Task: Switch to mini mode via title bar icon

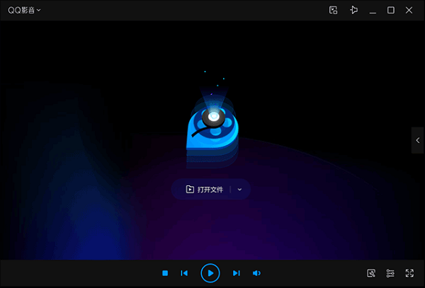Action: (x=333, y=11)
